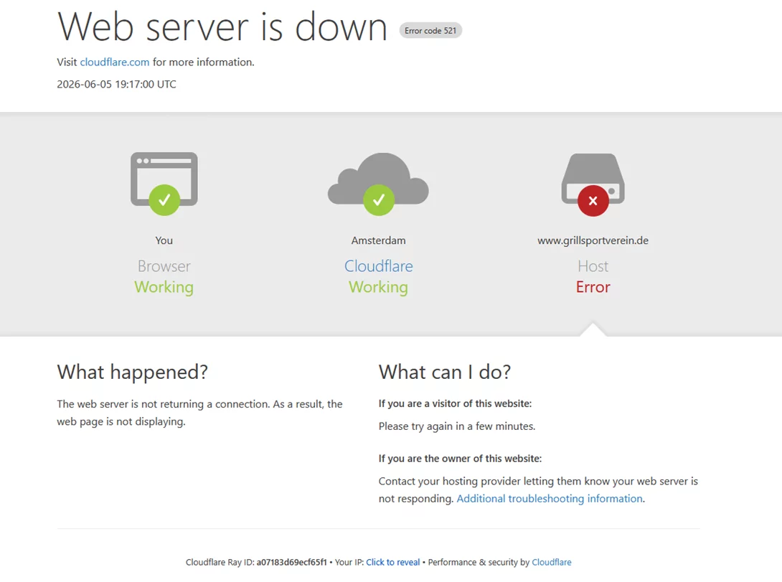Click the www.grillsportverein.de host name
The image size is (782, 582).
[593, 240]
